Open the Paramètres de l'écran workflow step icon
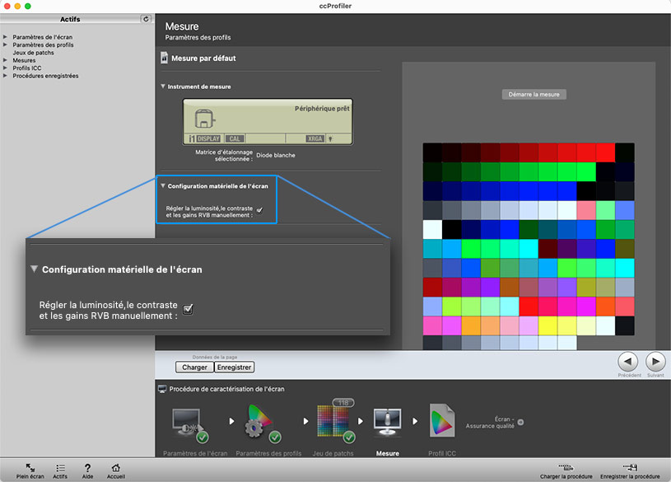 point(189,425)
